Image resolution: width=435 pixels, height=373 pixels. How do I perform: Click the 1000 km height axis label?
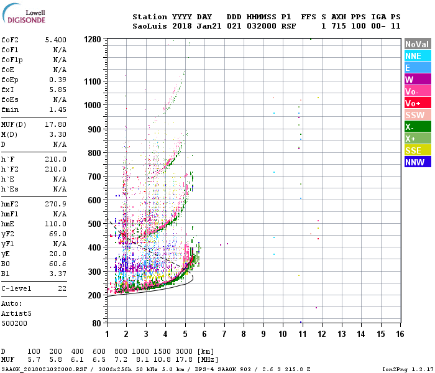pos(93,105)
